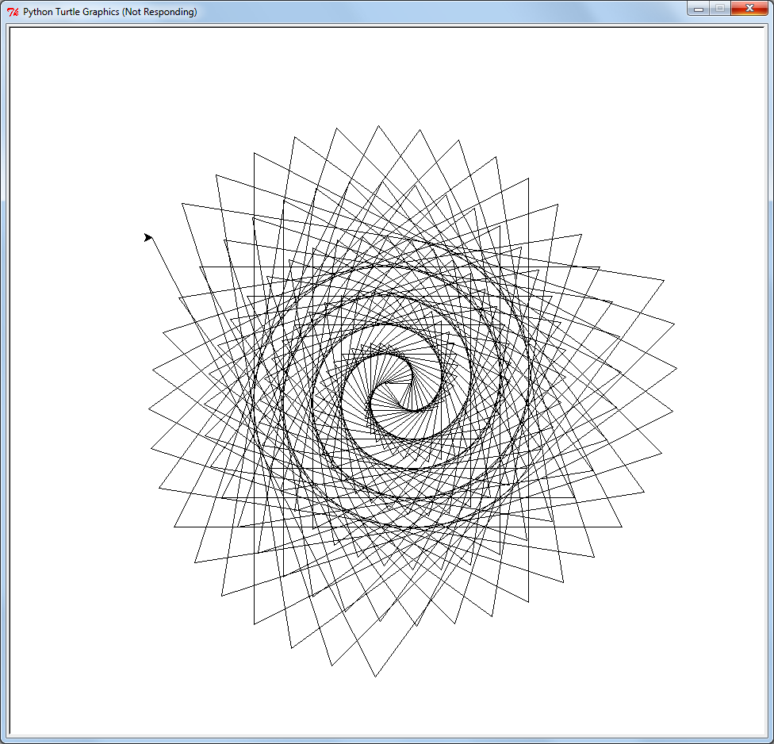The height and width of the screenshot is (744, 774).
Task: Minimize the Python Turtle Graphics window
Action: pyautogui.click(x=699, y=9)
